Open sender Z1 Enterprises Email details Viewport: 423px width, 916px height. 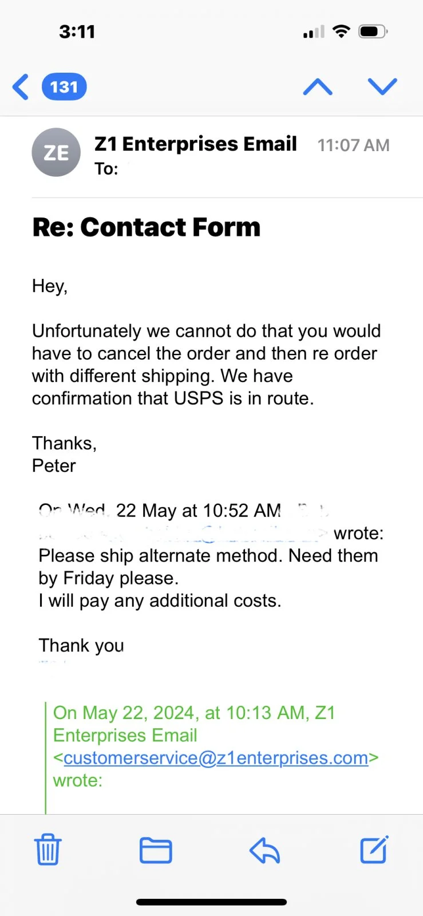click(x=195, y=144)
